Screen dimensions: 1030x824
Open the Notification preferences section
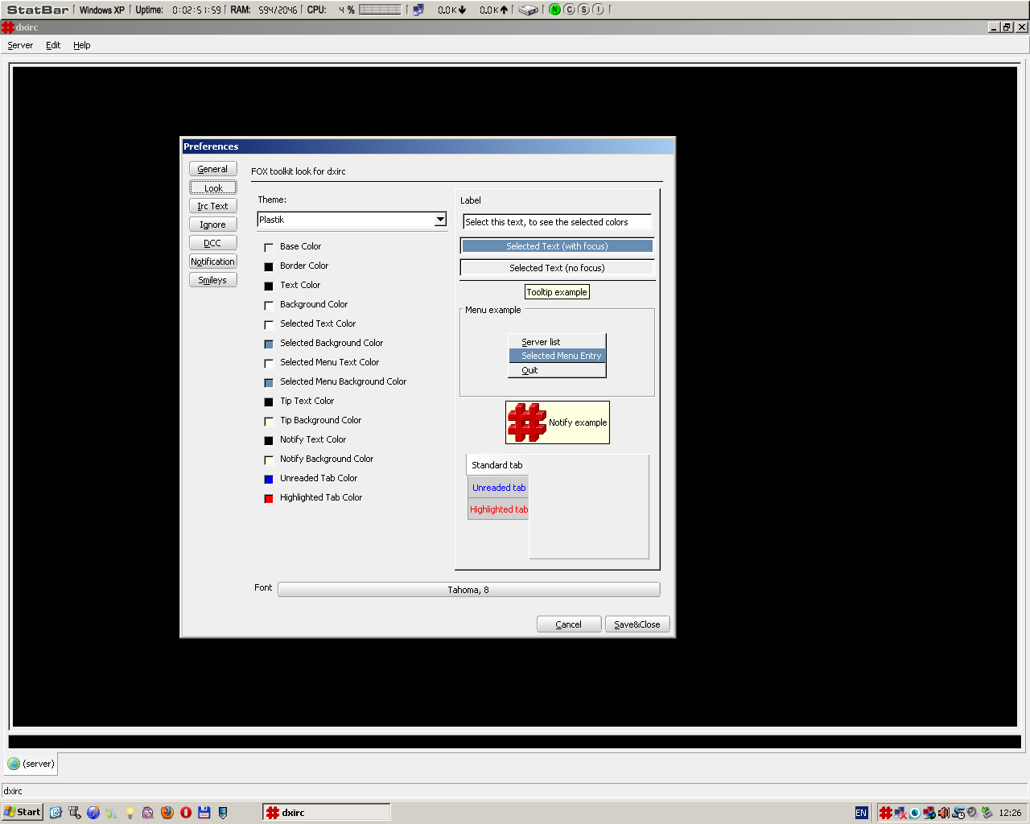pos(213,262)
